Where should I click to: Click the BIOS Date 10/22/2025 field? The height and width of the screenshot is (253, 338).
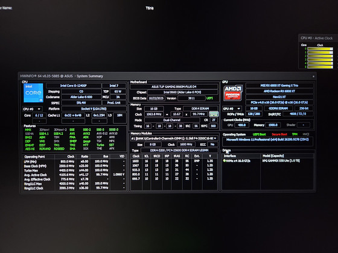click(156, 98)
